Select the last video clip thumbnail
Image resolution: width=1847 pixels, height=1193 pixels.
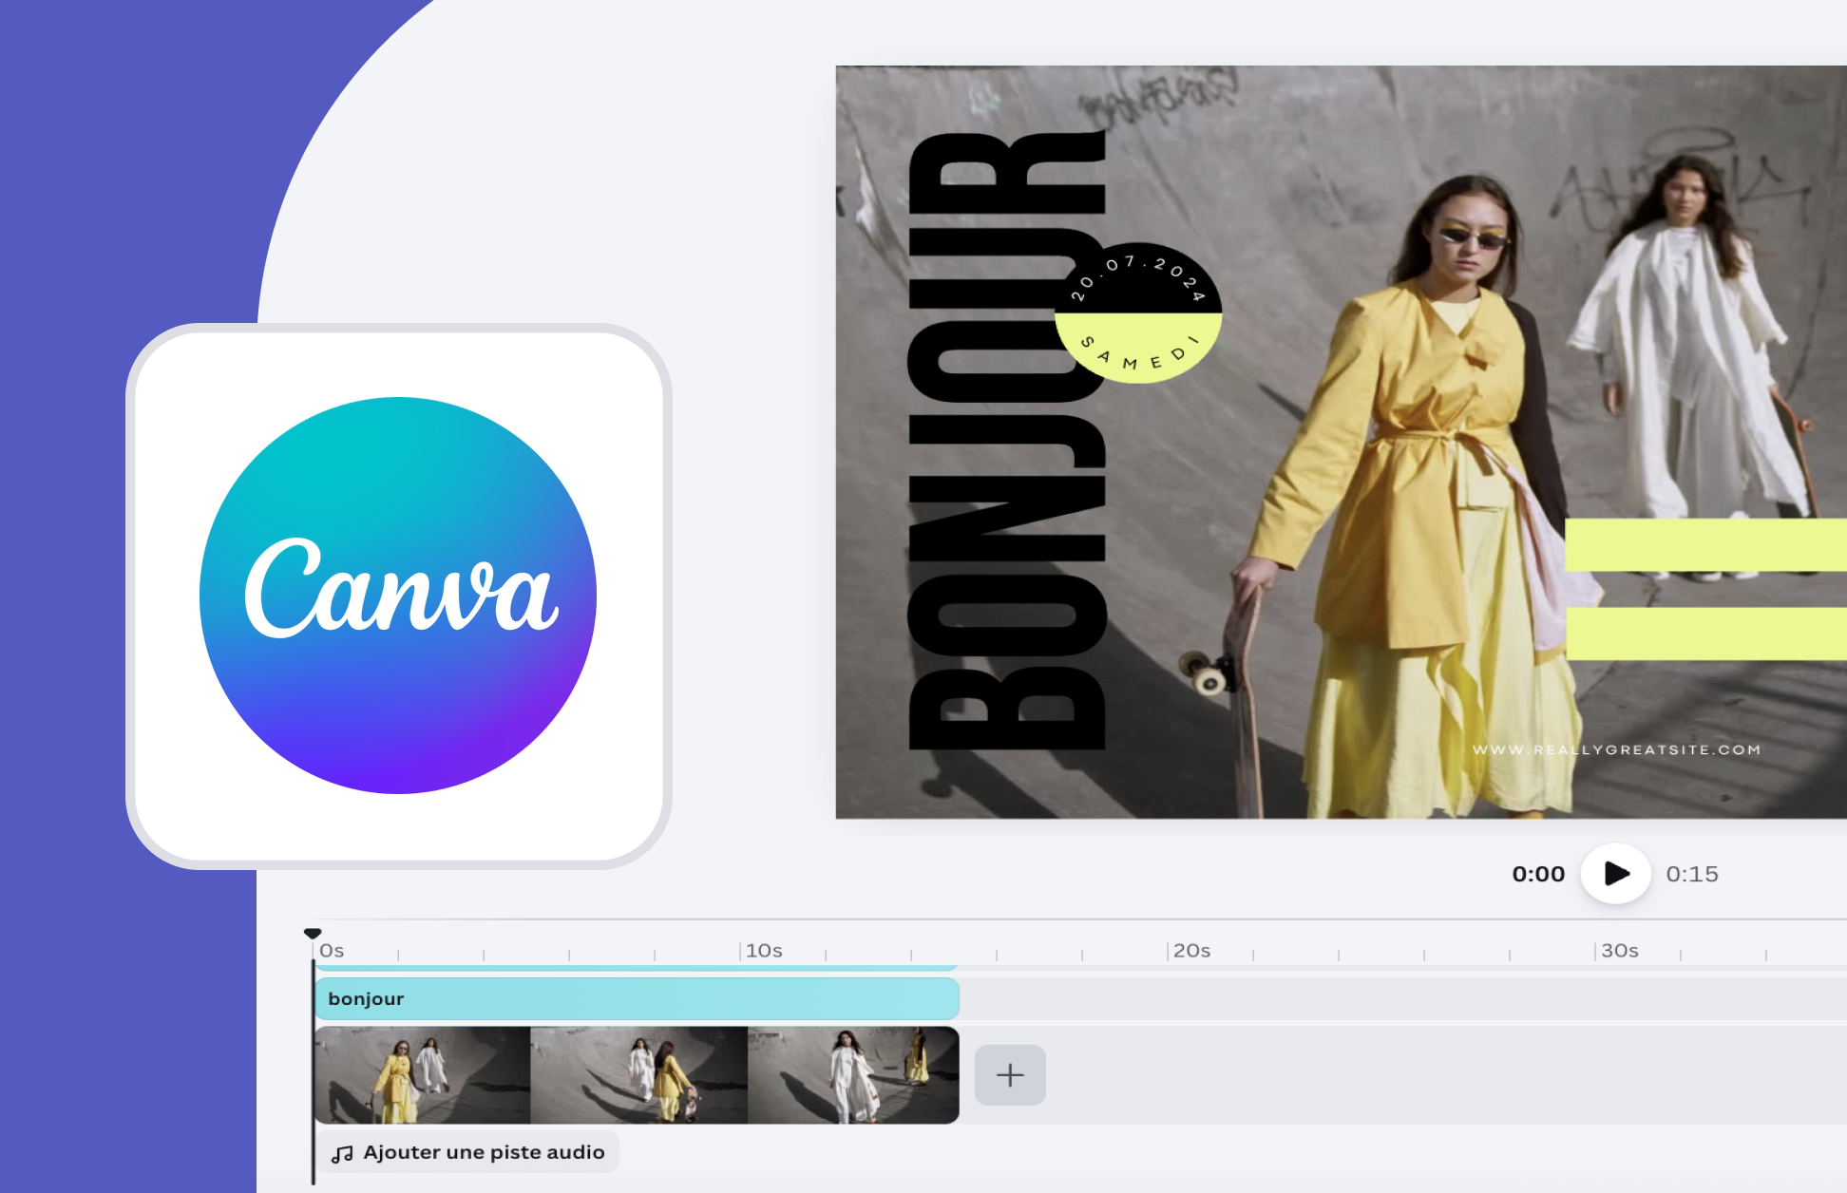click(853, 1075)
